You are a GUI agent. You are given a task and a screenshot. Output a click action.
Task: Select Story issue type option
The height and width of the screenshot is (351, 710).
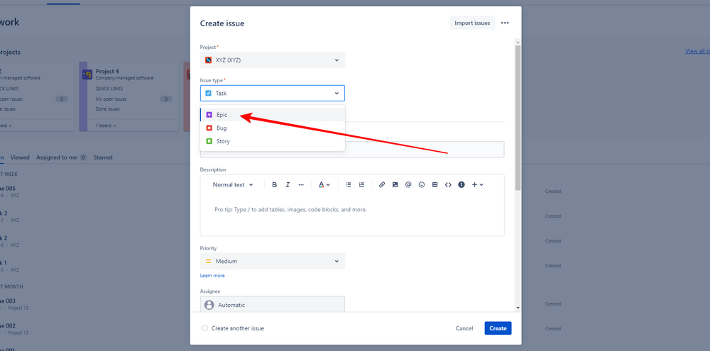pyautogui.click(x=273, y=141)
